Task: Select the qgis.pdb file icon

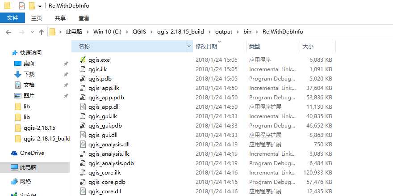Action: tap(83, 79)
